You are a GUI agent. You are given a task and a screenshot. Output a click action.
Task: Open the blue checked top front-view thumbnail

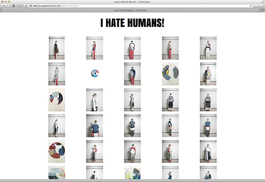point(95,125)
